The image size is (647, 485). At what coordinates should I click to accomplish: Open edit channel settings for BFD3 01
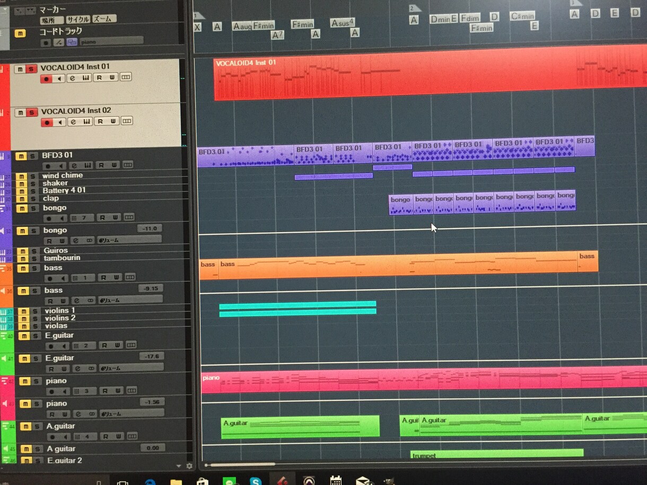(74, 165)
